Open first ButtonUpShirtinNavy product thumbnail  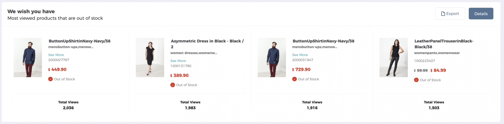tap(28, 58)
